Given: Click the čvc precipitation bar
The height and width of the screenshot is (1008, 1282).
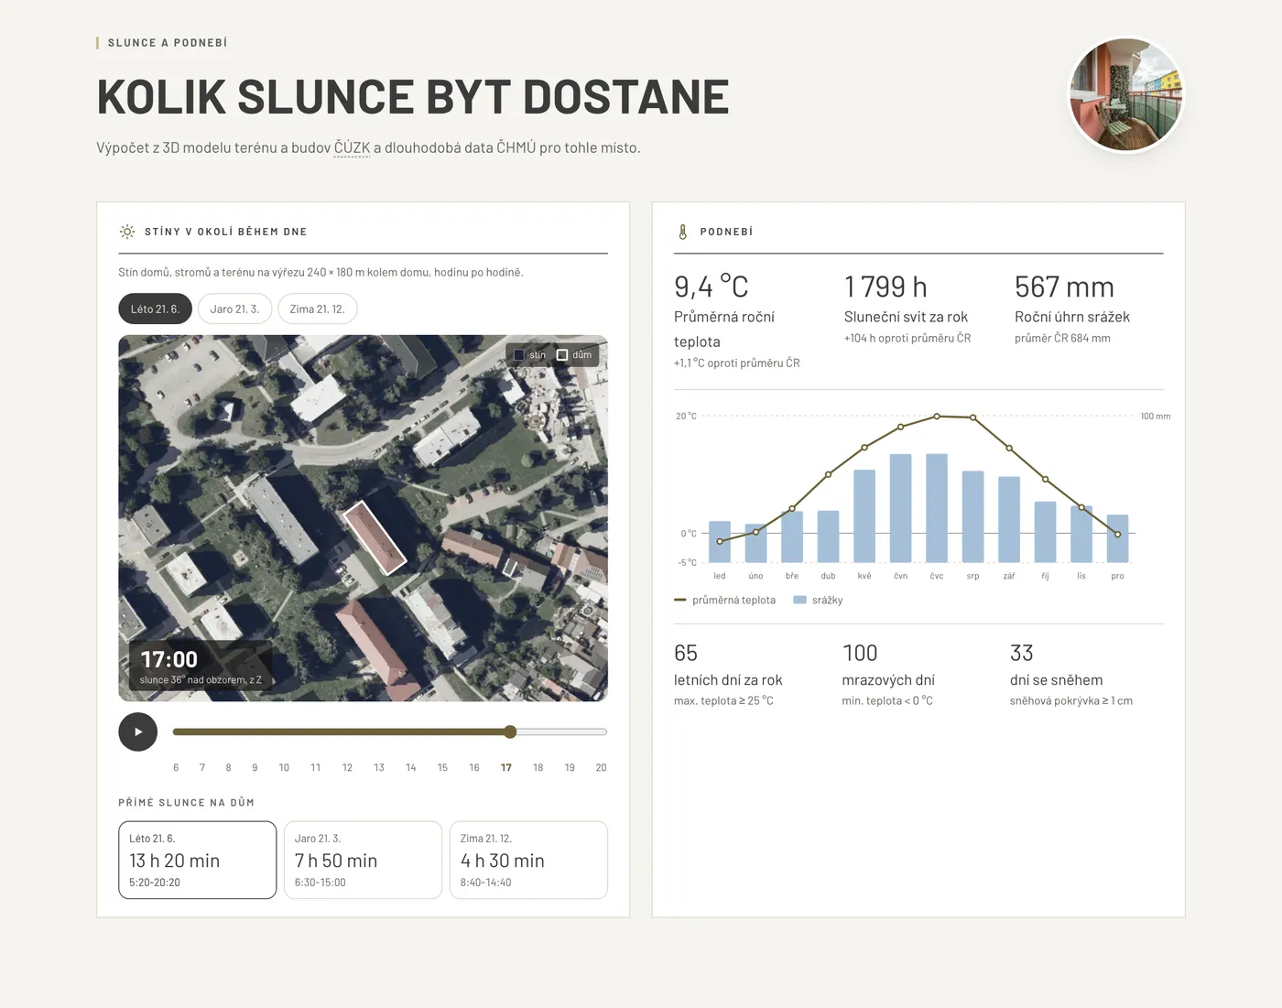Looking at the screenshot, I should tap(937, 508).
